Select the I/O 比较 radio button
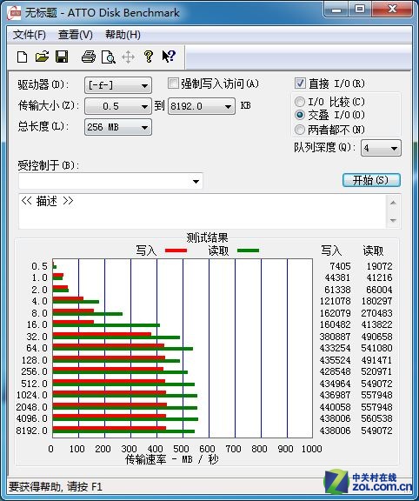The width and height of the screenshot is (419, 501). [x=300, y=102]
